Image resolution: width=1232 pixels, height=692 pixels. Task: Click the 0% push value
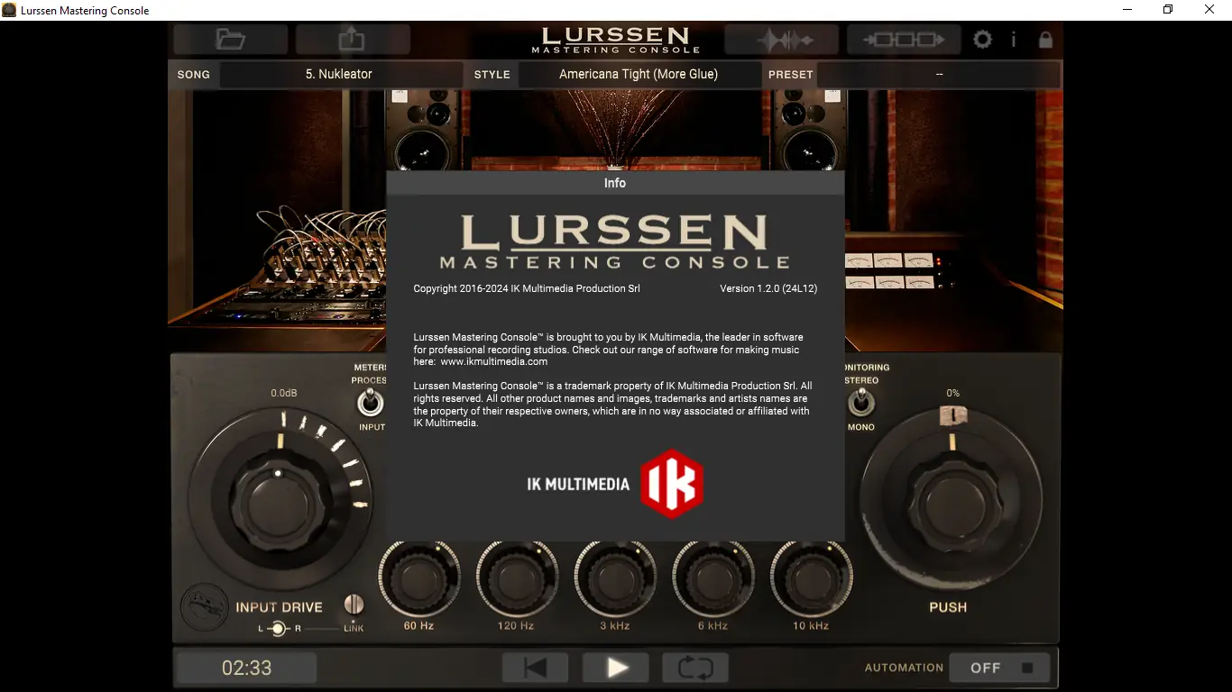[952, 394]
